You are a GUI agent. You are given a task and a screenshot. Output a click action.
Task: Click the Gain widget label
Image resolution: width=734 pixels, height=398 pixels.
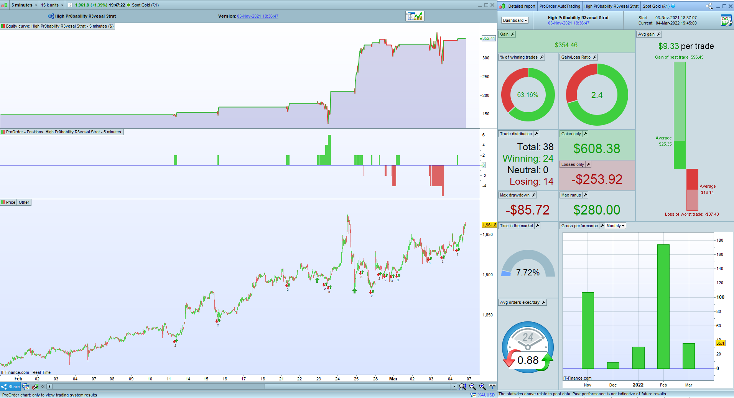tap(504, 34)
